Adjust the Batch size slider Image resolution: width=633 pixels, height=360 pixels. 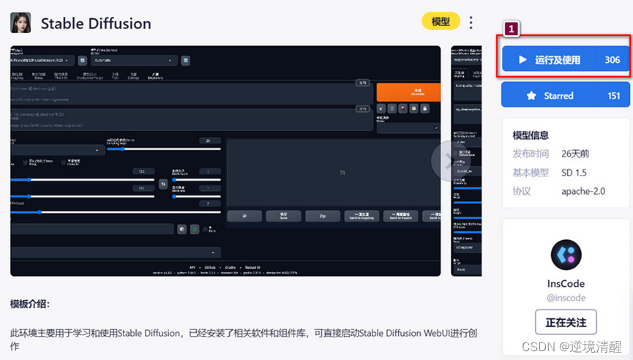pyautogui.click(x=197, y=197)
